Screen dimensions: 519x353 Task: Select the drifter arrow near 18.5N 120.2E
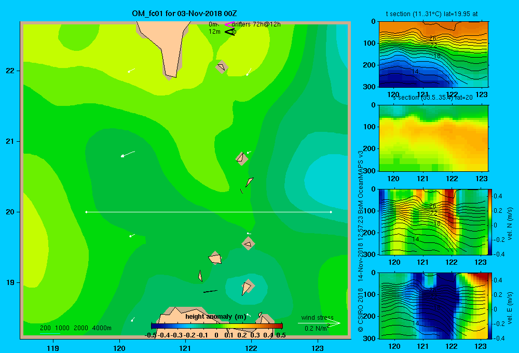[133, 319]
